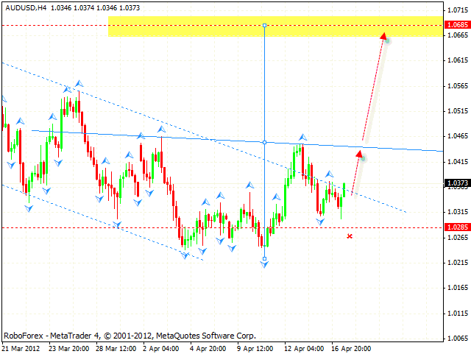Select bottom square handle of the vertical line
Screen dimensions: 471x354
[264, 258]
